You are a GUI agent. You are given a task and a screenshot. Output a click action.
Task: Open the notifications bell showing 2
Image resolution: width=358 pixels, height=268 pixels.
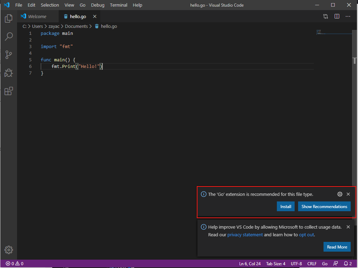click(x=348, y=264)
